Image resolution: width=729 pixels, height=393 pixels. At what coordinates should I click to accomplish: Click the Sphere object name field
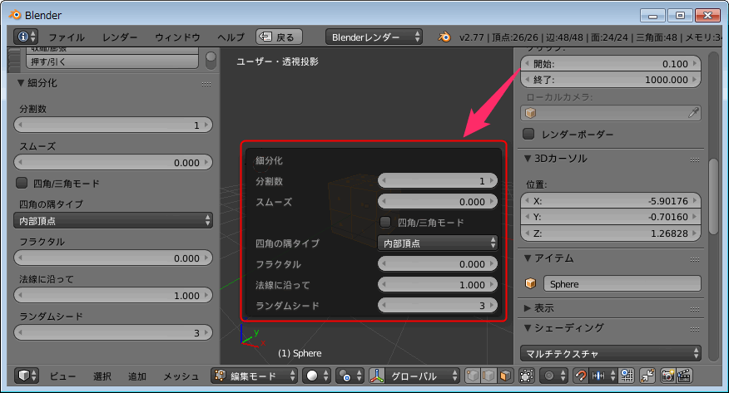point(622,284)
